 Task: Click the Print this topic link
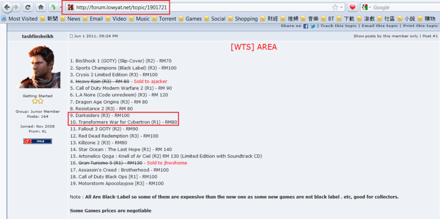click(x=420, y=26)
